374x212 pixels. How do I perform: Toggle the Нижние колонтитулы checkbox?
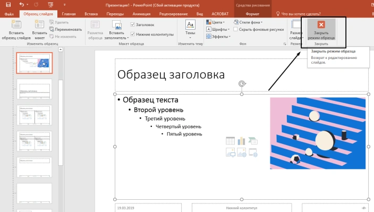[133, 35]
